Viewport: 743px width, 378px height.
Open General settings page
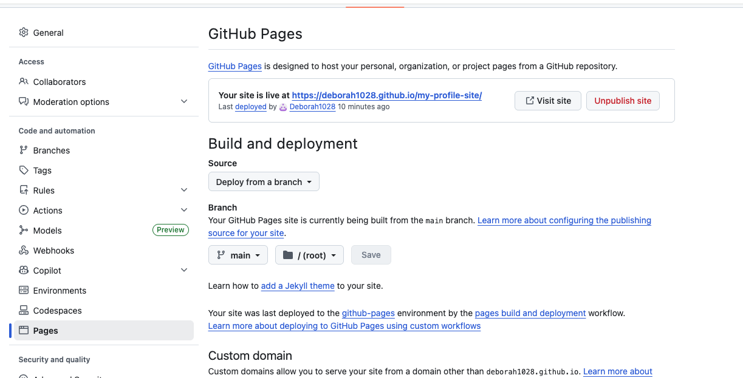pyautogui.click(x=104, y=33)
